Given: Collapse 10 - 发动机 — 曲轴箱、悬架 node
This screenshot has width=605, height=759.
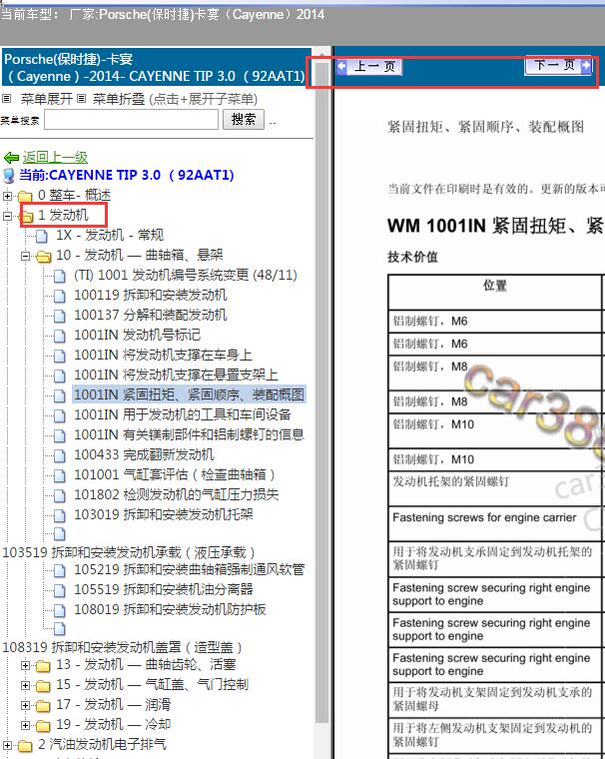Looking at the screenshot, I should 25,256.
